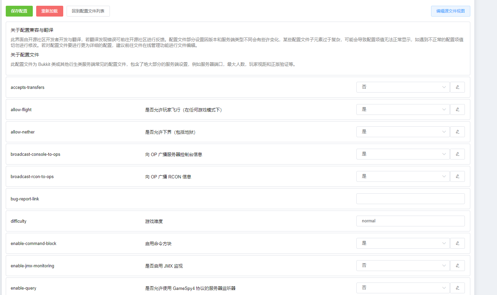Click the difficulty input showing normal

pyautogui.click(x=410, y=221)
